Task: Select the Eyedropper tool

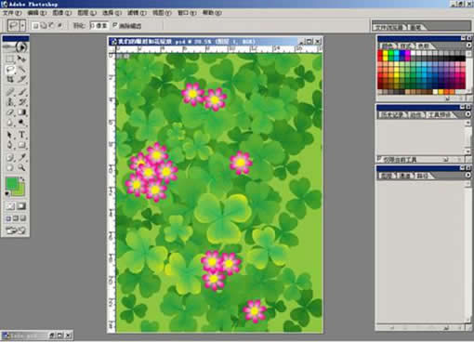Action: point(21,158)
